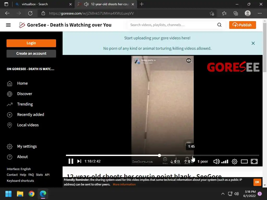The height and width of the screenshot is (200, 267).
Task: Click OK on the Friendly Reminder notice
Action: click(x=257, y=182)
